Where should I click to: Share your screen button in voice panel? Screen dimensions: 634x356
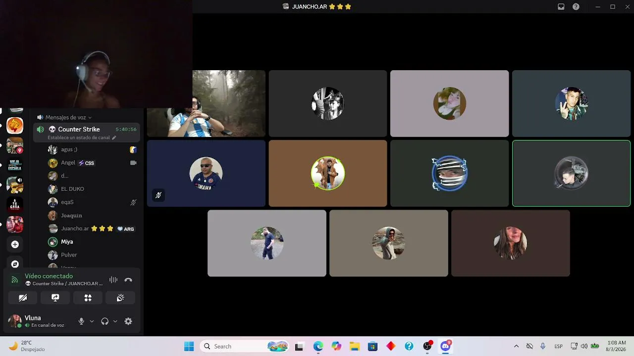(55, 298)
